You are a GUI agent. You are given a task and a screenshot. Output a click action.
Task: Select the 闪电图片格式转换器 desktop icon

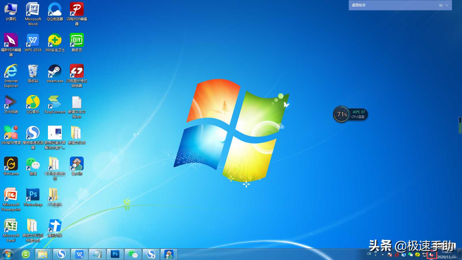click(x=77, y=76)
